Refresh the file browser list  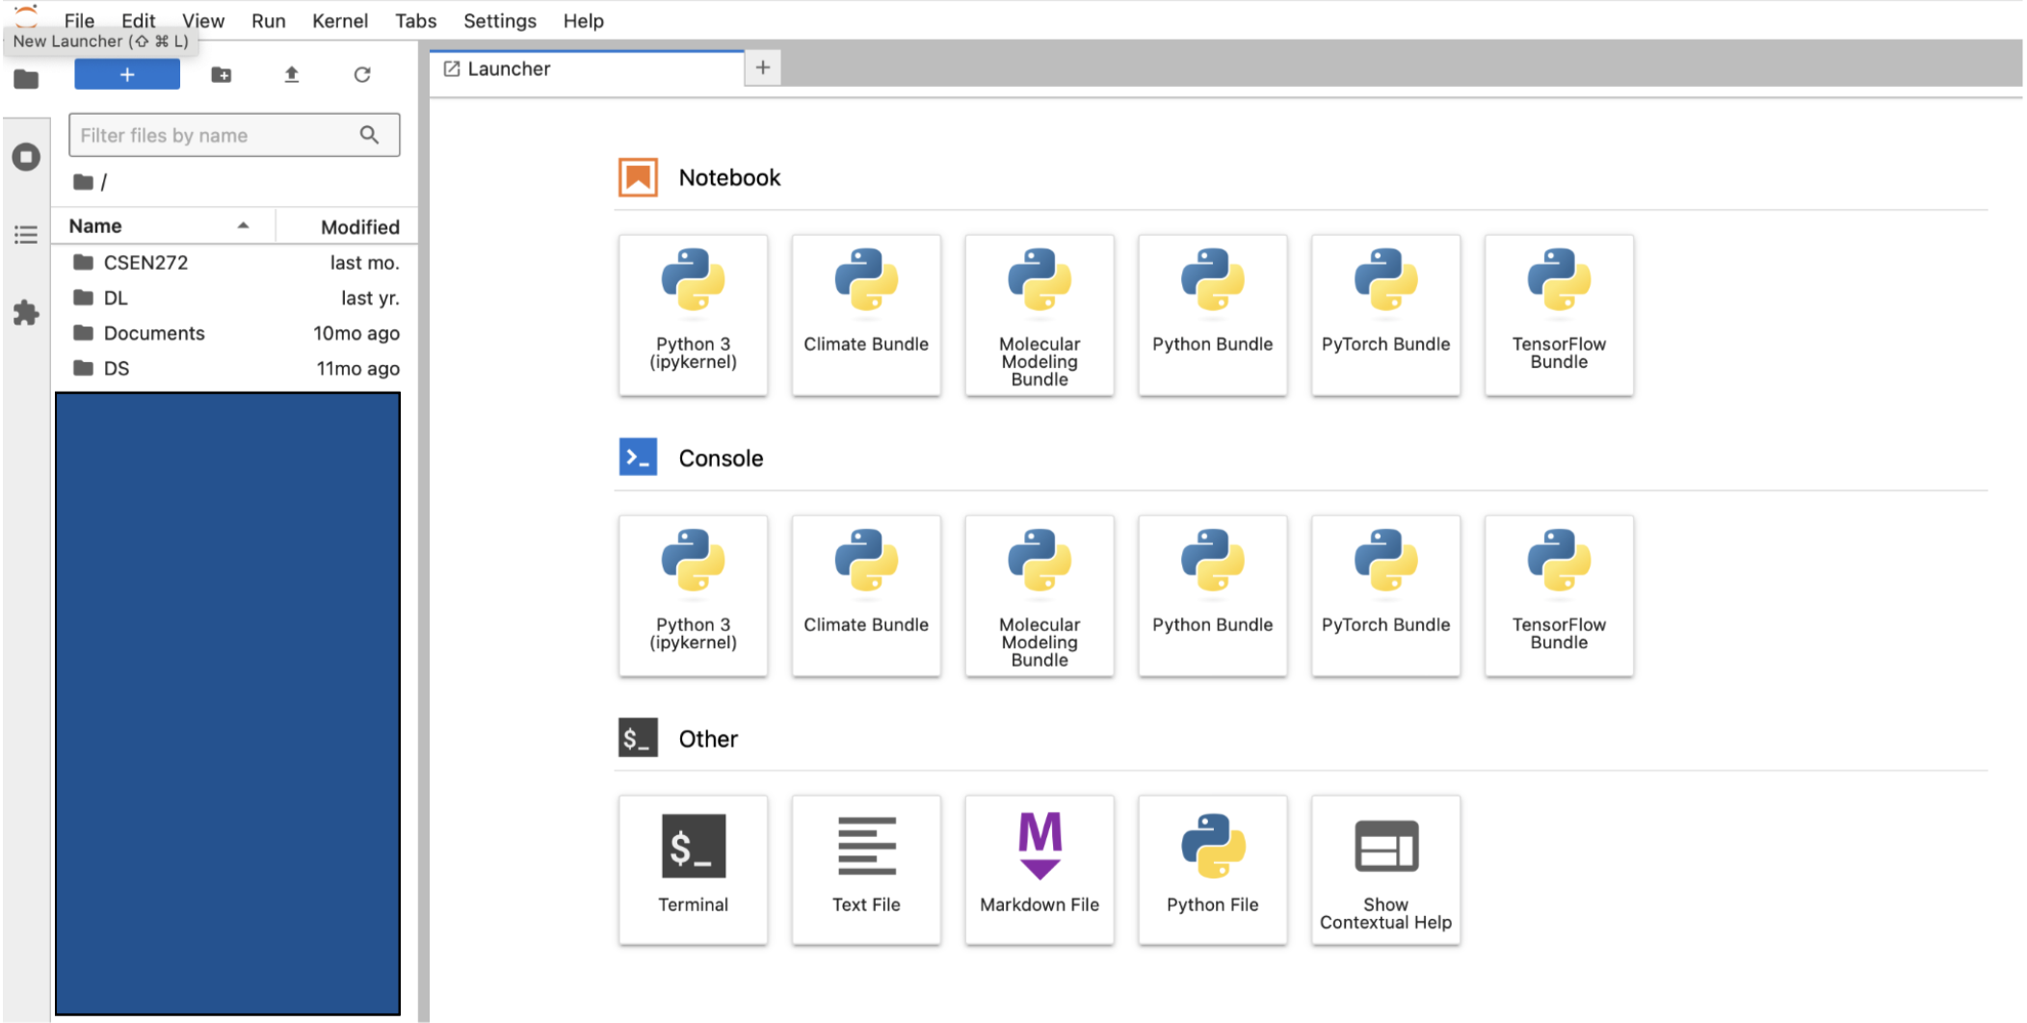(362, 74)
